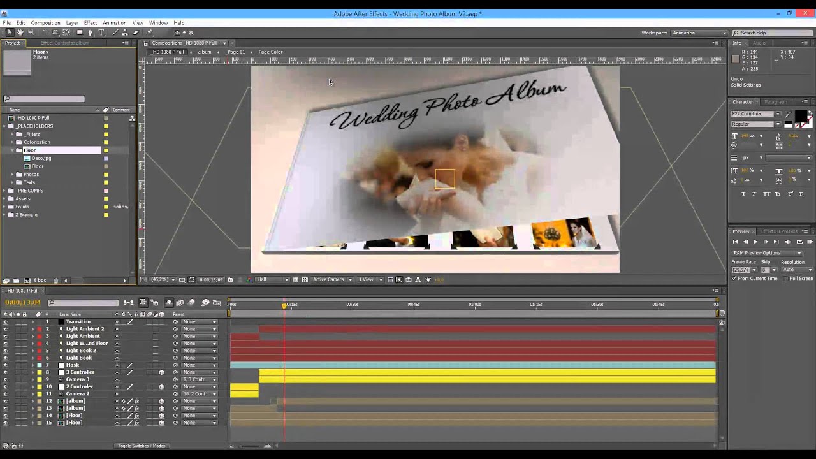Toggle the Draft 3D icon in timeline
Image resolution: width=816 pixels, height=459 pixels.
(154, 303)
